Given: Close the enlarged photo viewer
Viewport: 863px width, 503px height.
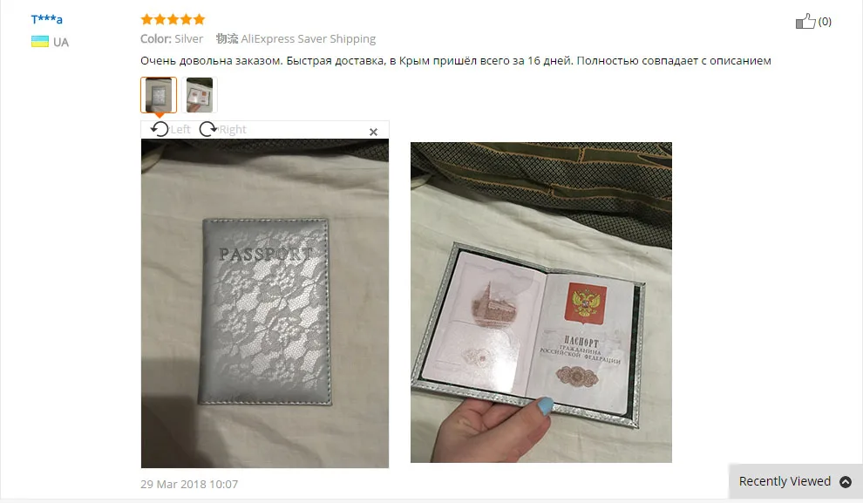Looking at the screenshot, I should [373, 133].
